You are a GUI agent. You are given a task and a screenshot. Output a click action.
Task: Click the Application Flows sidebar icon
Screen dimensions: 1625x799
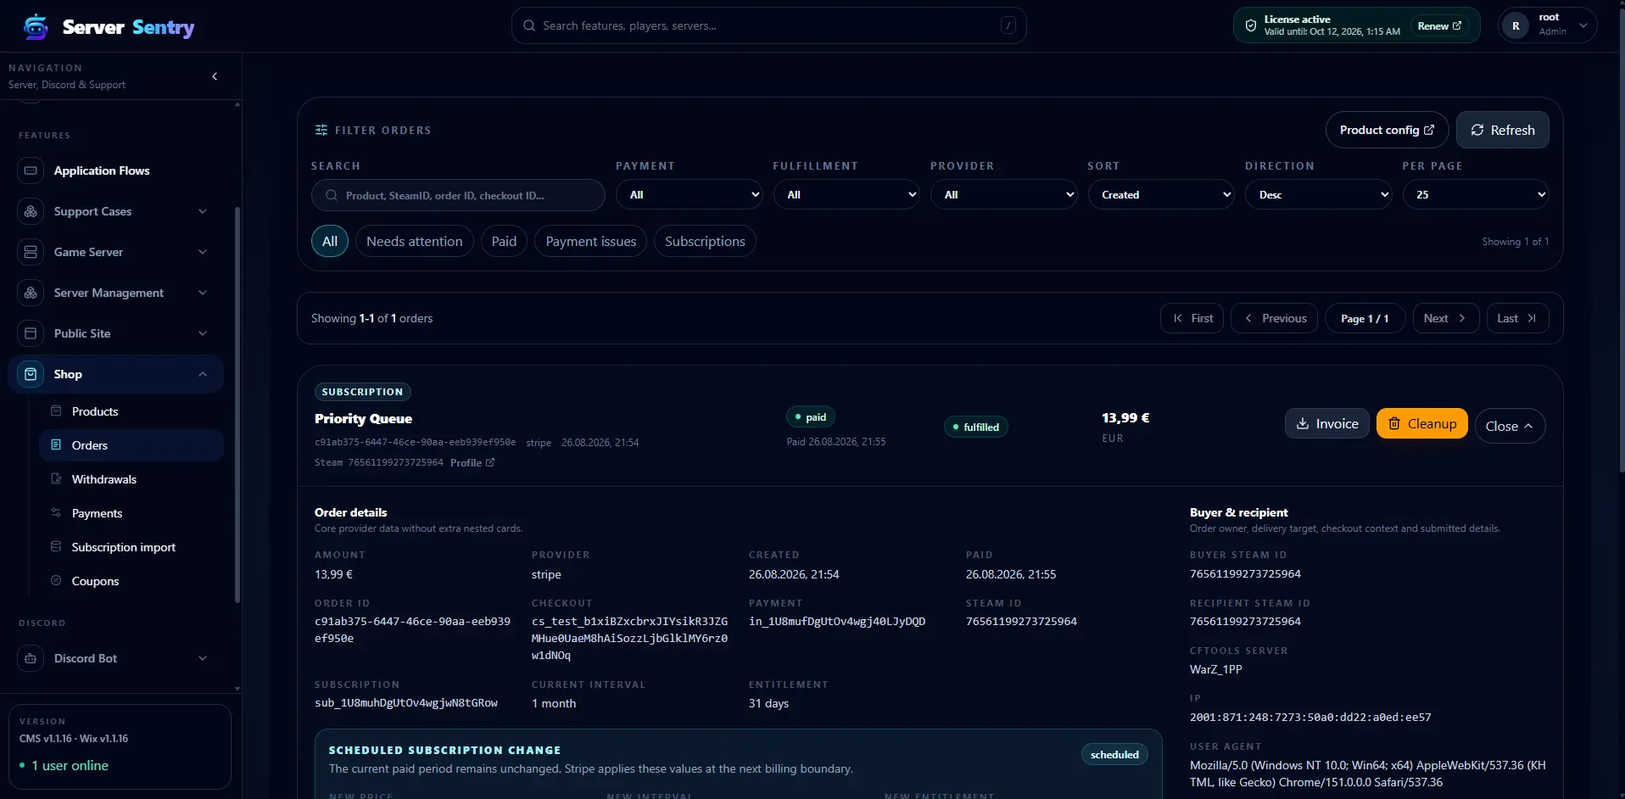point(31,170)
